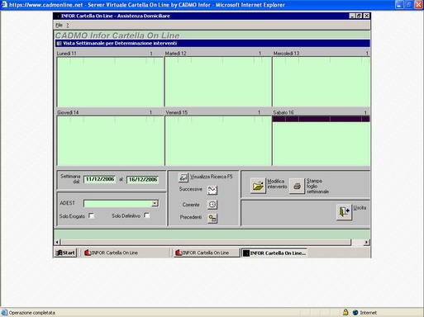Click the Visualizza Ricerca F5 icon
Viewport: 424px width, 317px height.
point(183,177)
